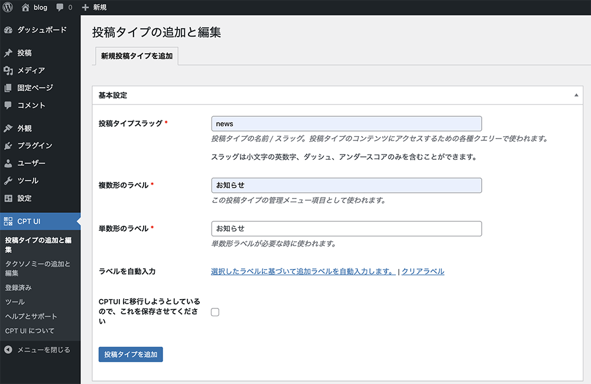Focus the 投稿タイプスラッグ input containing news

click(x=346, y=123)
